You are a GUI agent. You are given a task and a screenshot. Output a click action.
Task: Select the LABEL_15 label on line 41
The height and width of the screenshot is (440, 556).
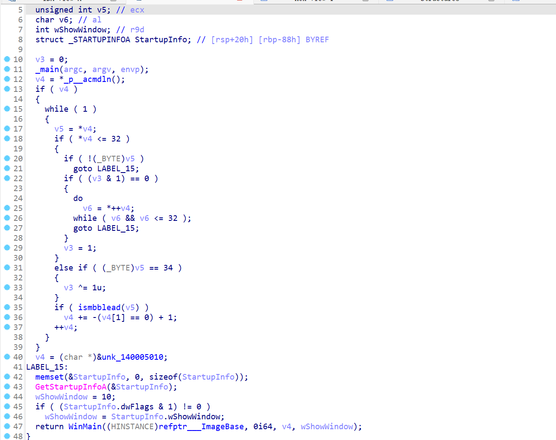pyautogui.click(x=45, y=367)
